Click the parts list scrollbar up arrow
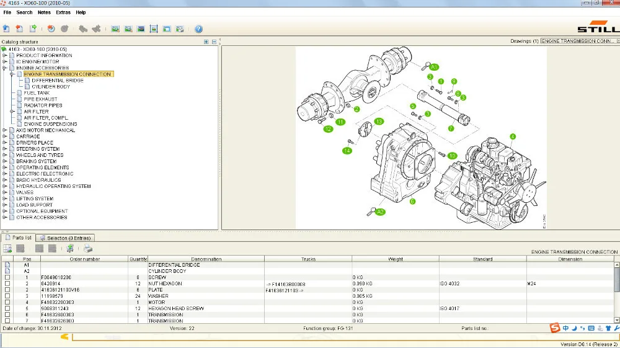Viewport: 620px width, 348px height. (617, 264)
